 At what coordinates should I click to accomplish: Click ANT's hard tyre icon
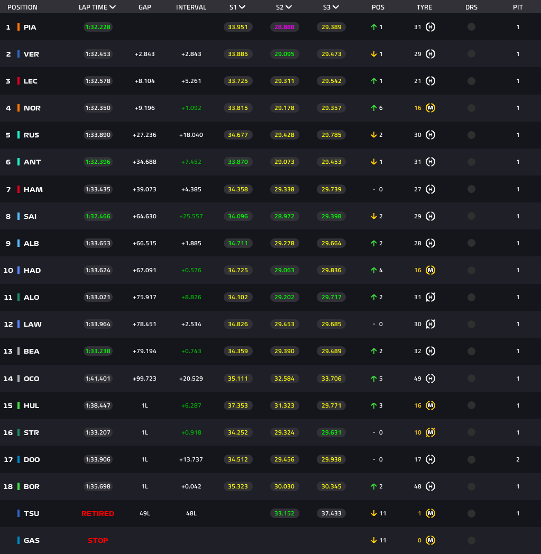coord(430,162)
